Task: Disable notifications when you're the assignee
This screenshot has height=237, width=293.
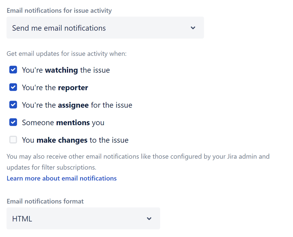Action: click(13, 105)
